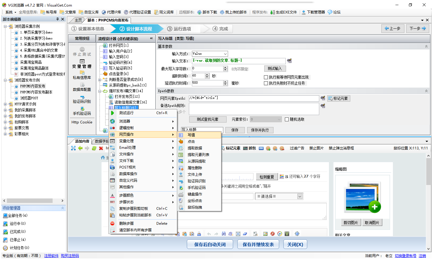Click the HTML source icon
The height and width of the screenshot is (260, 434).
pyautogui.click(x=261, y=148)
